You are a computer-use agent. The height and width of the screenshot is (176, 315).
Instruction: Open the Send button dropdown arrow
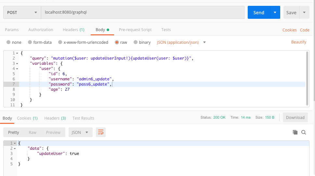pos(275,13)
